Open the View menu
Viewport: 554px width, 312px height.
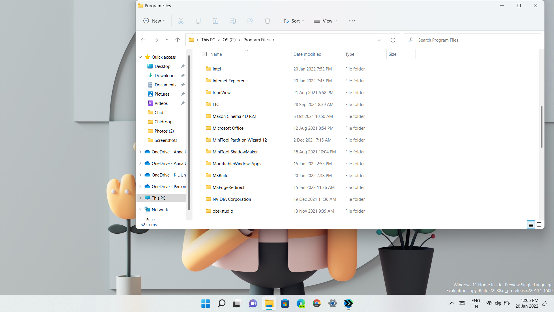[x=325, y=21]
